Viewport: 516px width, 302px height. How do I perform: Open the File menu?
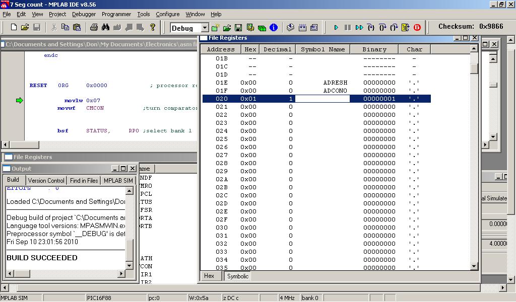click(7, 14)
